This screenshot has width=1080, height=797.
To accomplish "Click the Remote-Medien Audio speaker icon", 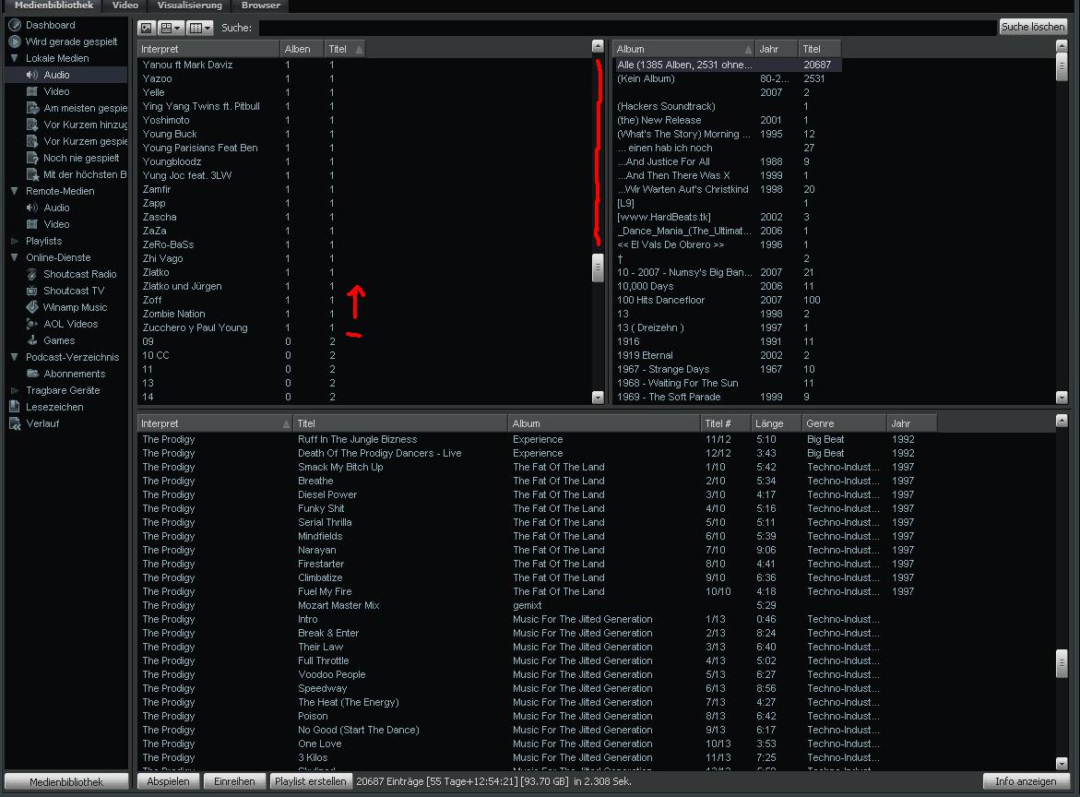I will click(x=31, y=208).
